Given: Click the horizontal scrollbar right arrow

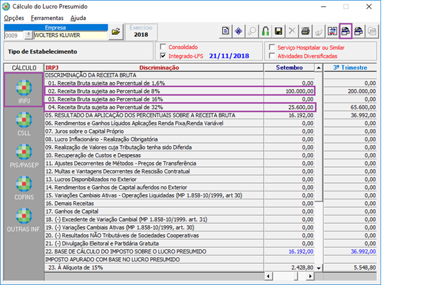Looking at the screenshot, I should 311,276.
